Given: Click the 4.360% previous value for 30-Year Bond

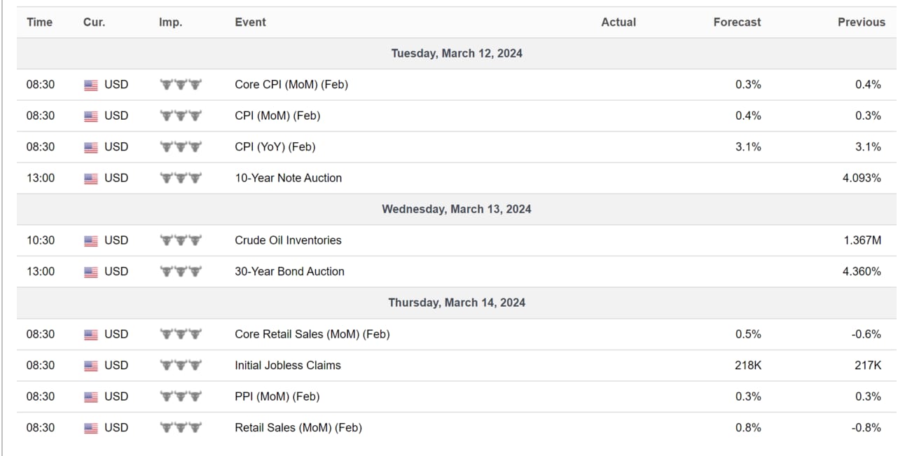Looking at the screenshot, I should click(x=862, y=272).
